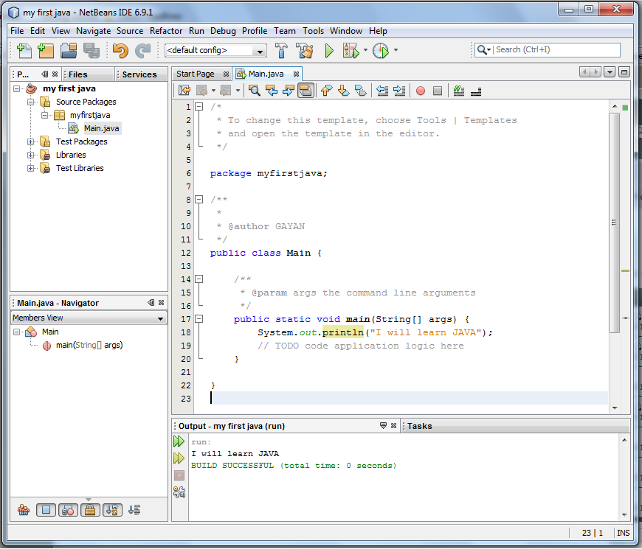Toggle Show Fields filter in Navigator
The image size is (642, 549).
[46, 509]
